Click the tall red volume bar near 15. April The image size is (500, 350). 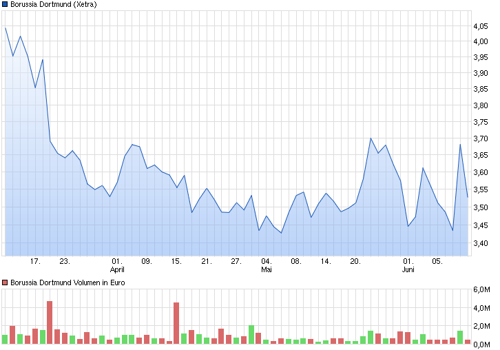point(176,323)
